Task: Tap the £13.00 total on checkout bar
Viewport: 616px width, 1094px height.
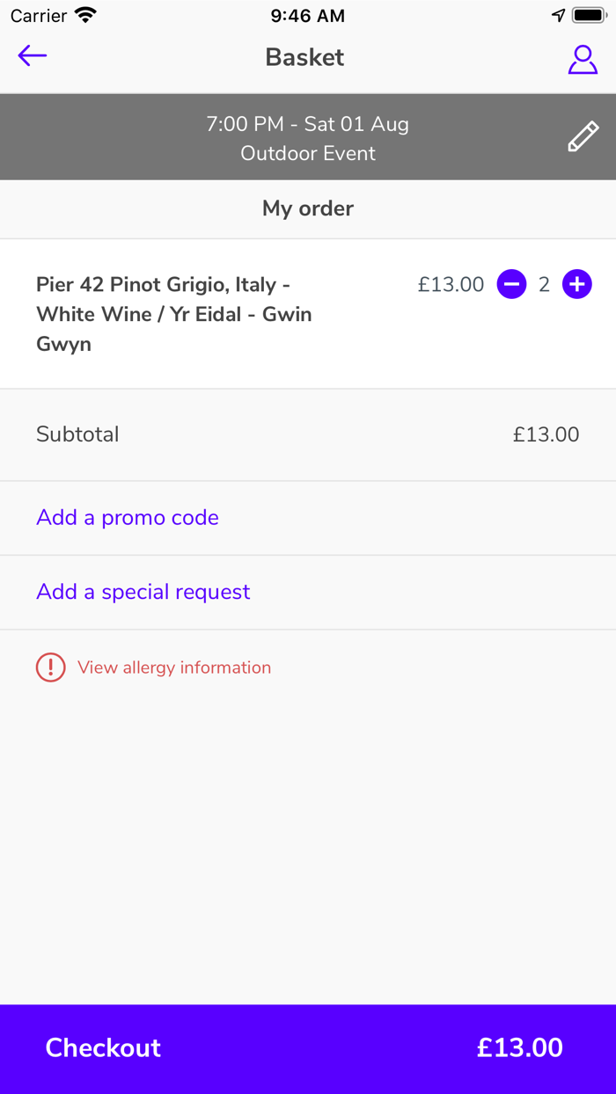Action: [x=519, y=1047]
